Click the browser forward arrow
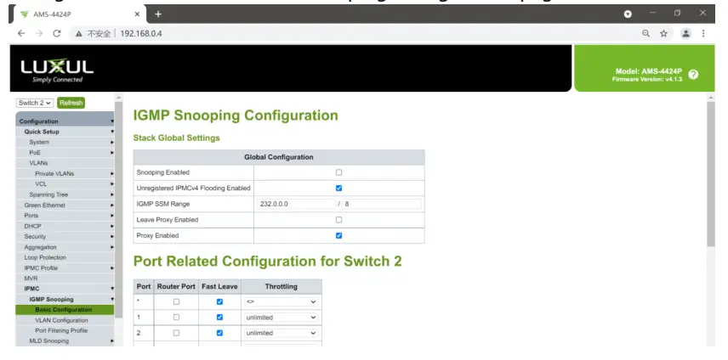This screenshot has width=728, height=360. [39, 33]
